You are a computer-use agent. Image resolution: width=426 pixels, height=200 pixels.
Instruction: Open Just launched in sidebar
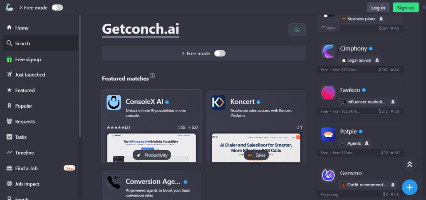pos(40,74)
